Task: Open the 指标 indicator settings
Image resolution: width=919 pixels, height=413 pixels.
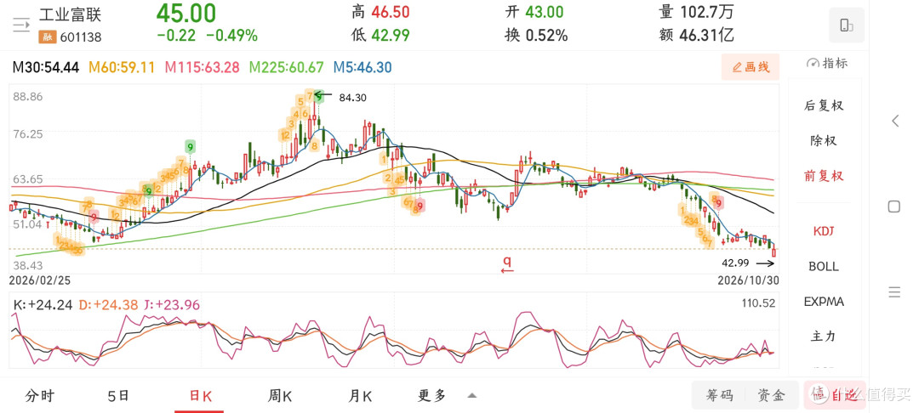Action: 827,63
